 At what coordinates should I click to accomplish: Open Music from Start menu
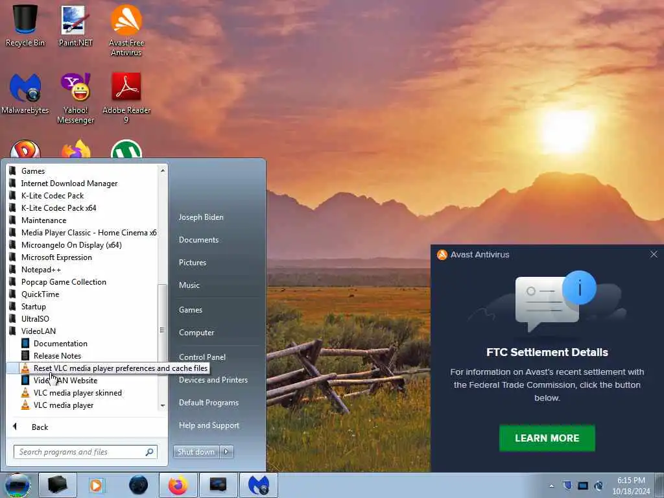[x=189, y=285]
